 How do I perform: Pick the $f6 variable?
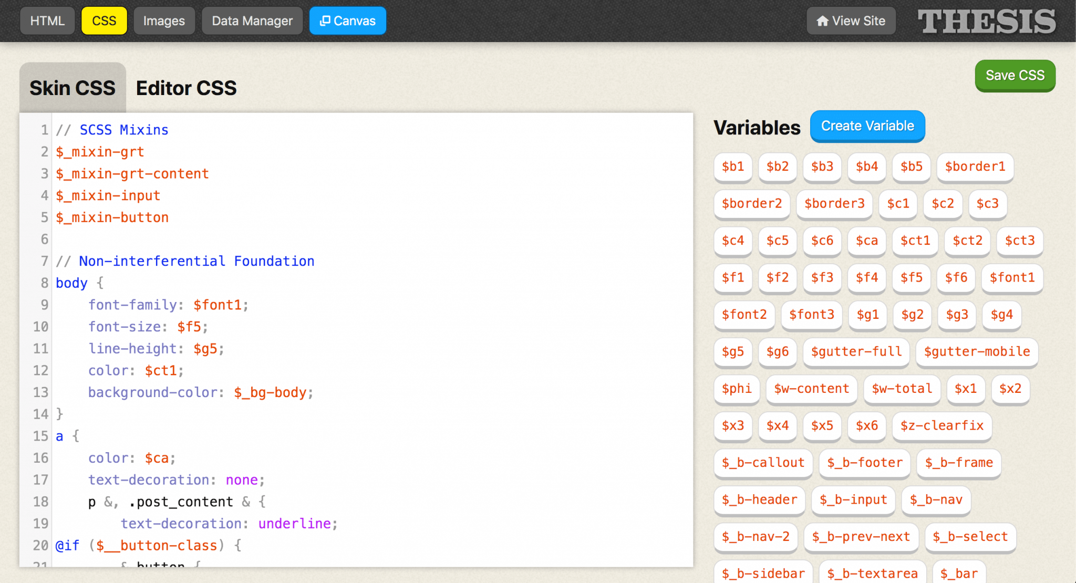click(x=956, y=278)
